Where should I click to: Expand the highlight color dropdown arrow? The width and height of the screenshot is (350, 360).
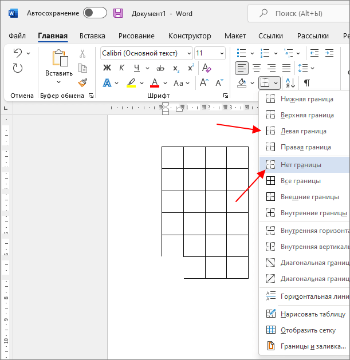pyautogui.click(x=142, y=83)
